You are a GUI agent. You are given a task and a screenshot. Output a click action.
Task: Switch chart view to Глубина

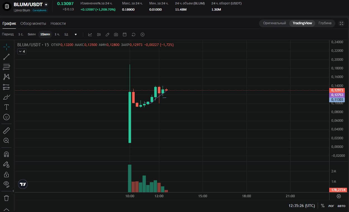click(x=325, y=23)
